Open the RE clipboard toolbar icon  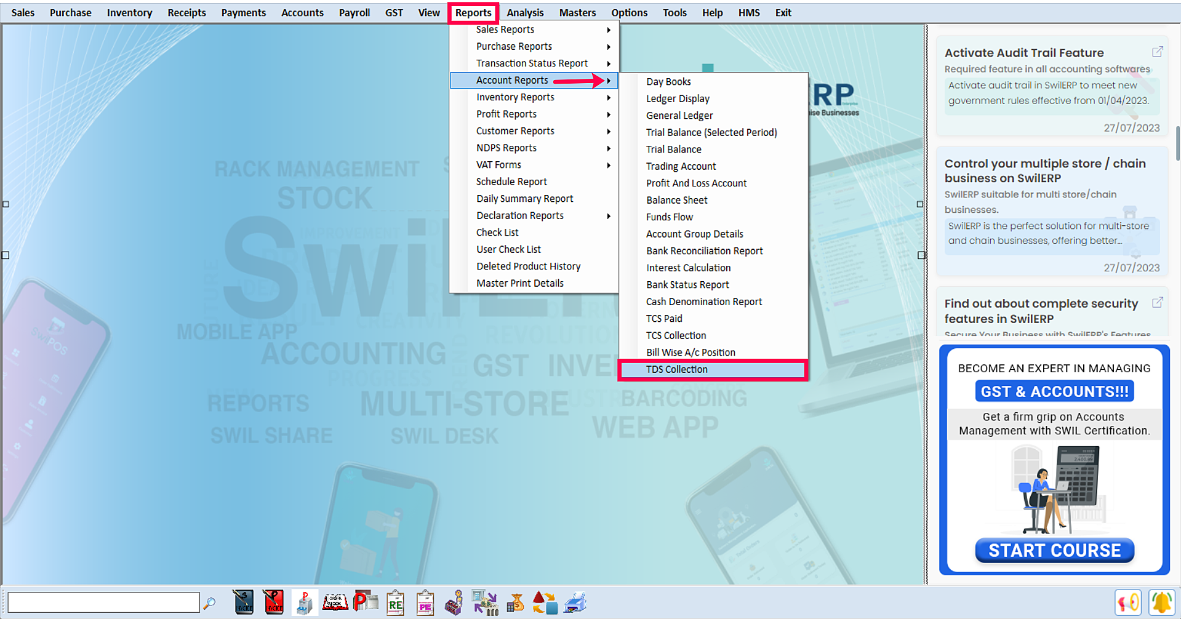pyautogui.click(x=395, y=602)
